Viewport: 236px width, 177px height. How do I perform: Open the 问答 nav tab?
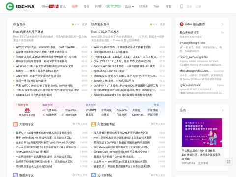pos(98,6)
